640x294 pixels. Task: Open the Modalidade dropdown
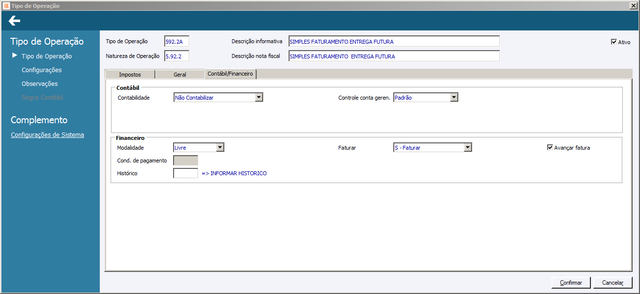pyautogui.click(x=220, y=147)
